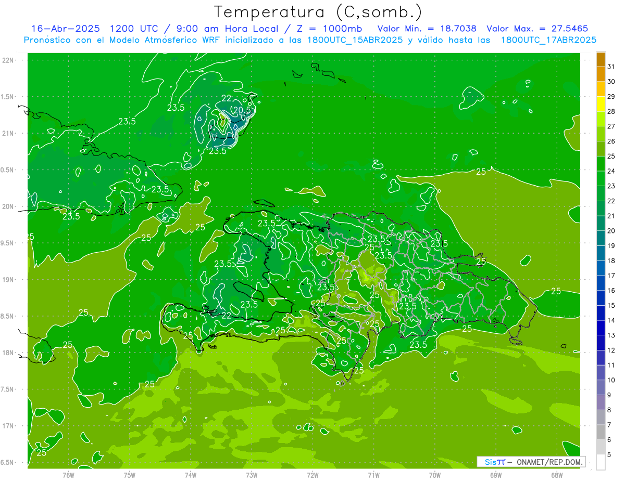The image size is (625, 482).
Task: Click the colorbar label '28'
Action: (x=611, y=111)
